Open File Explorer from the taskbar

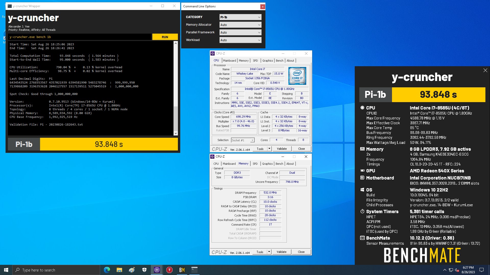119,270
